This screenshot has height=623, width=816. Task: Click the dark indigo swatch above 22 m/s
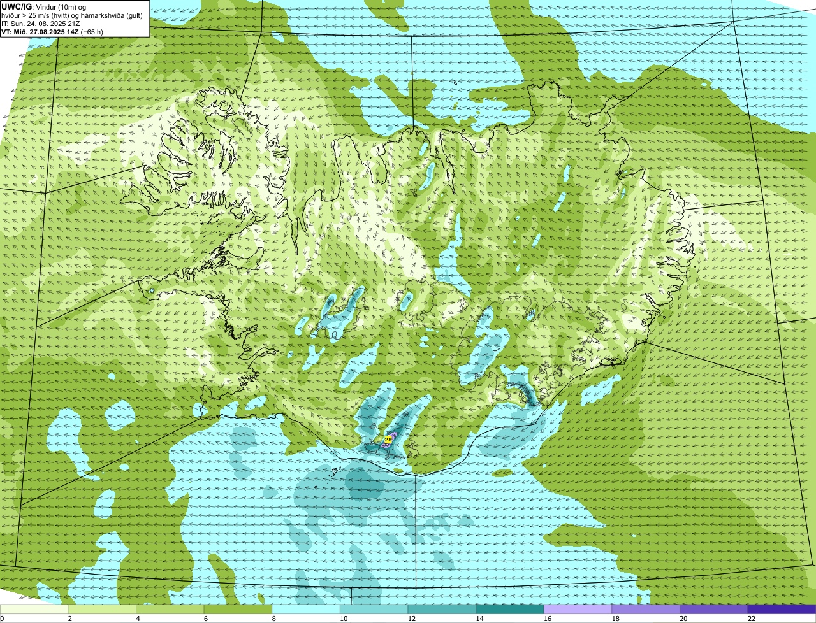(x=782, y=610)
